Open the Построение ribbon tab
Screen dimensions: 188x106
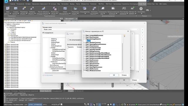20,4
